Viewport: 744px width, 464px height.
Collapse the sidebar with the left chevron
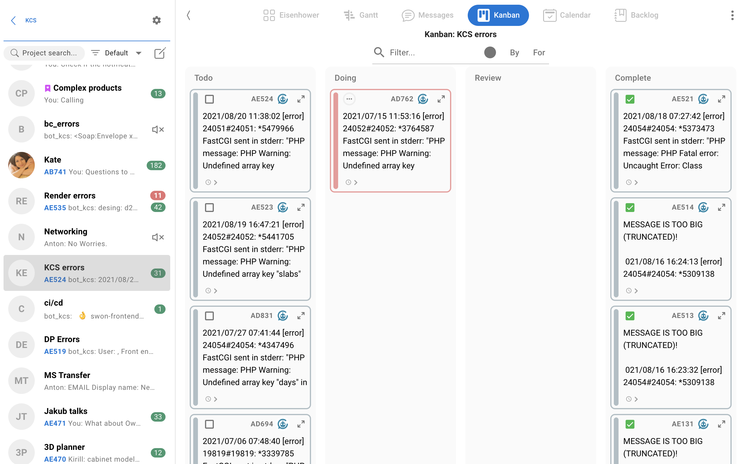click(189, 15)
